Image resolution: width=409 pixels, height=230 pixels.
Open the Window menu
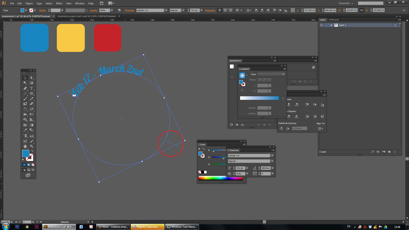click(x=80, y=3)
